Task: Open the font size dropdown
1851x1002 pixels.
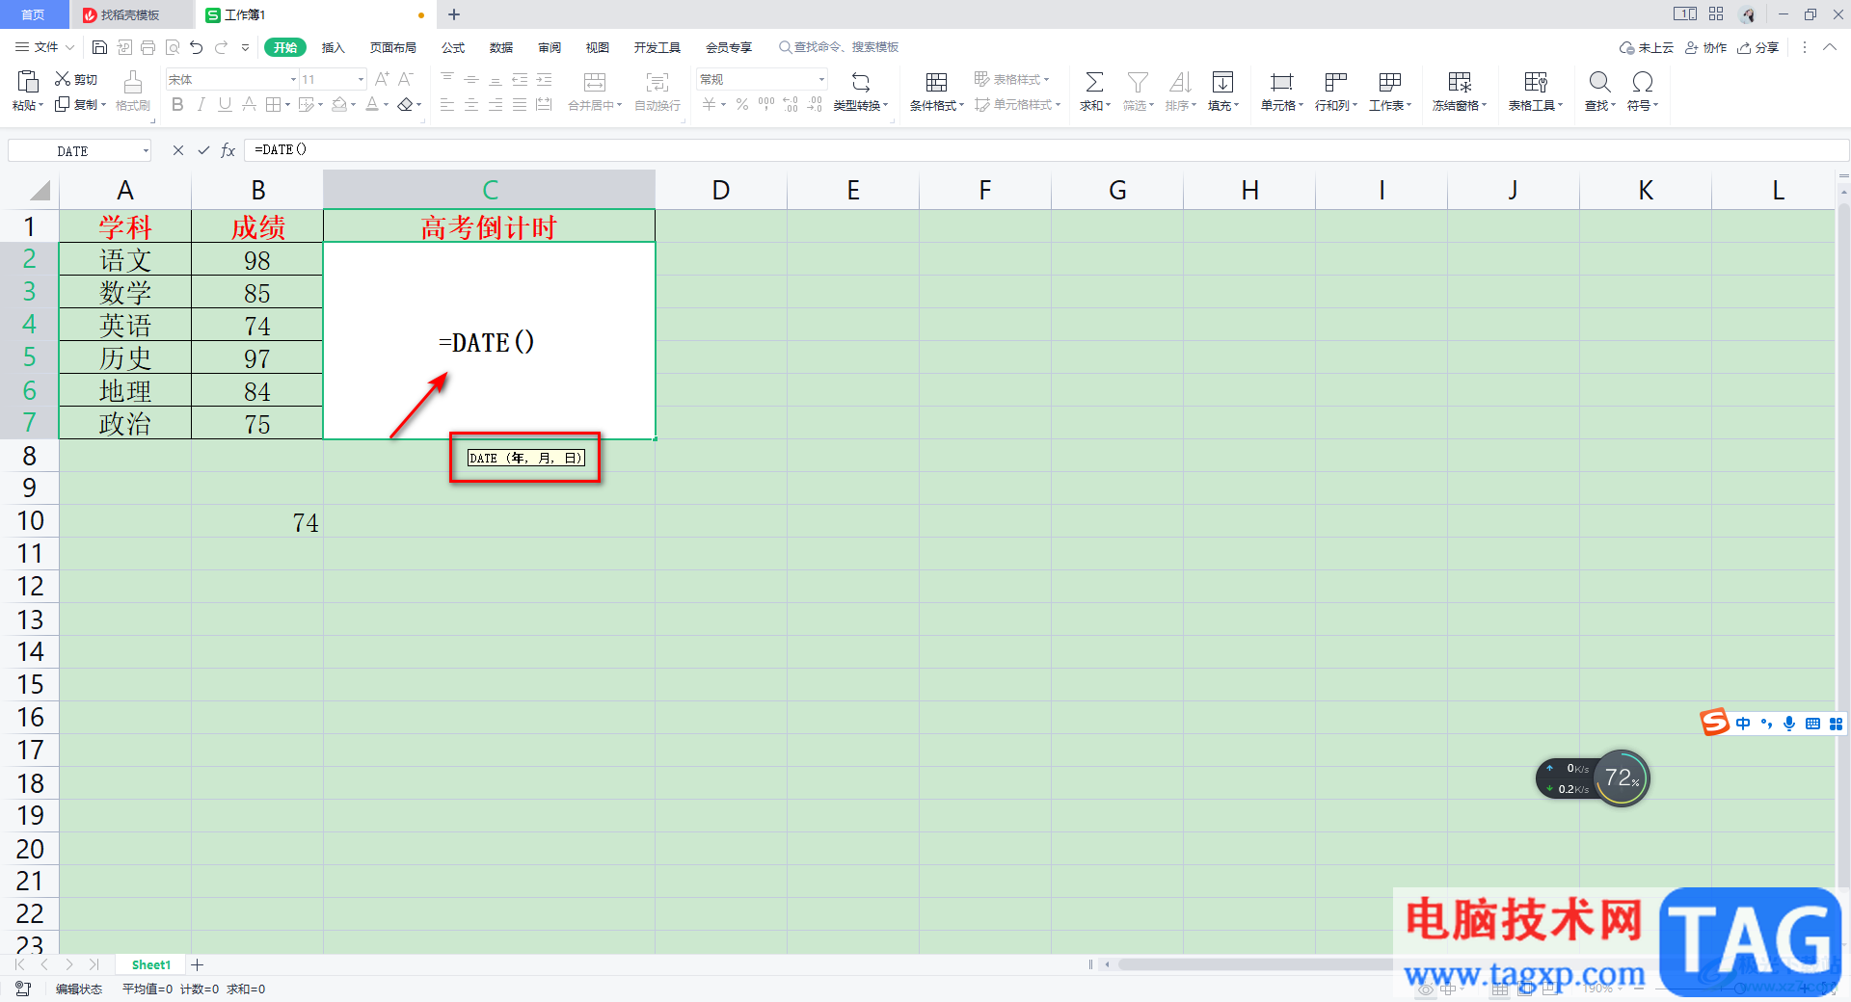Action: (x=361, y=79)
